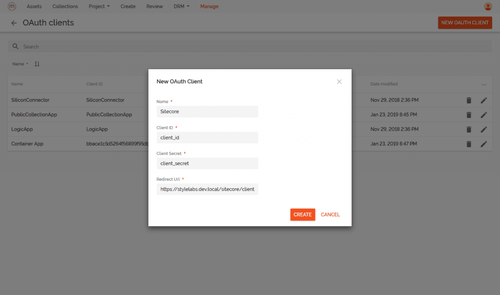The image size is (500, 295).
Task: Click the search magnifier icon
Action: [16, 46]
